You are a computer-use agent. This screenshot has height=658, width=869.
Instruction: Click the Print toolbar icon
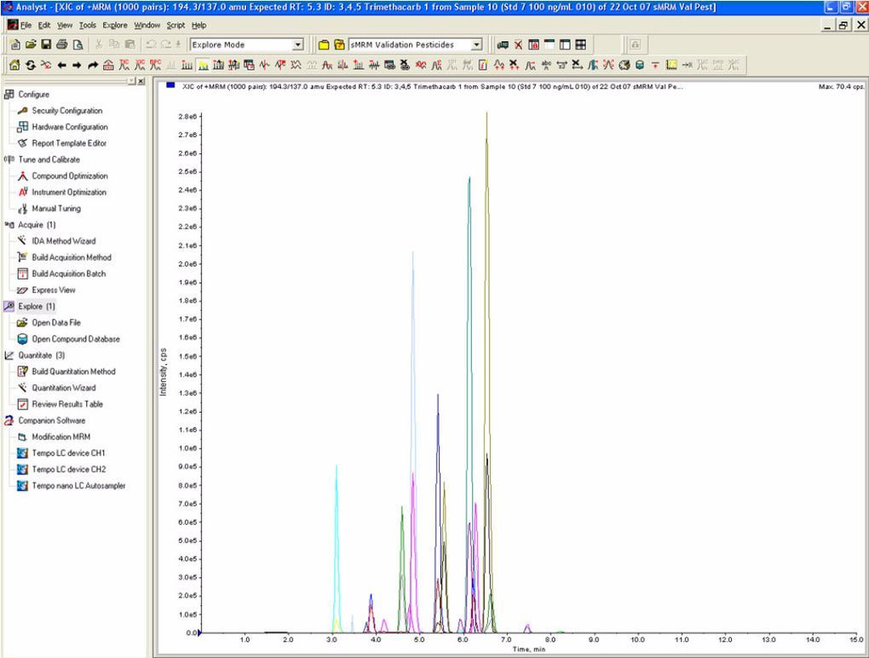click(62, 44)
